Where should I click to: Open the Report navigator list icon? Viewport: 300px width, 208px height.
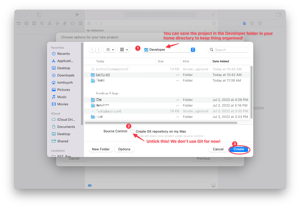click(x=80, y=23)
